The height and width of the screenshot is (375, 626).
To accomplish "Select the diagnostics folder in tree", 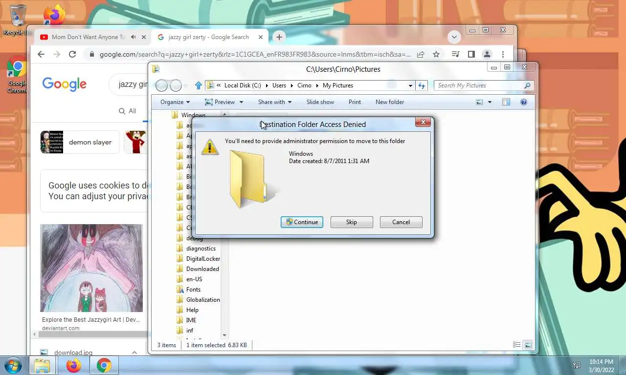I will [x=201, y=249].
